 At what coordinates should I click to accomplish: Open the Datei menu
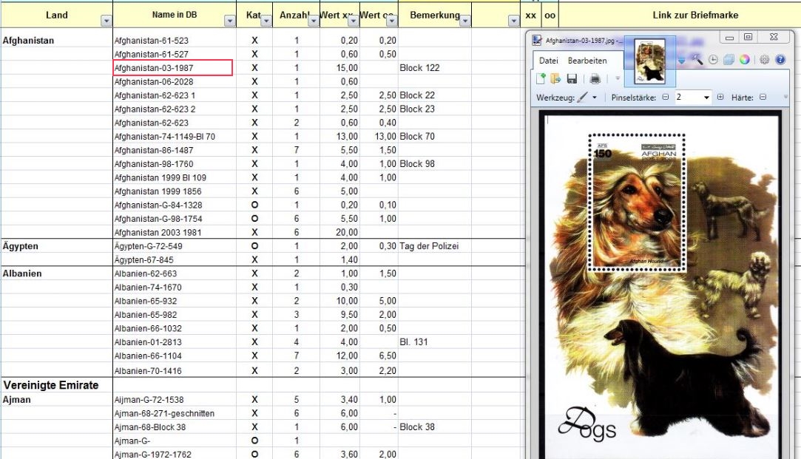click(548, 61)
